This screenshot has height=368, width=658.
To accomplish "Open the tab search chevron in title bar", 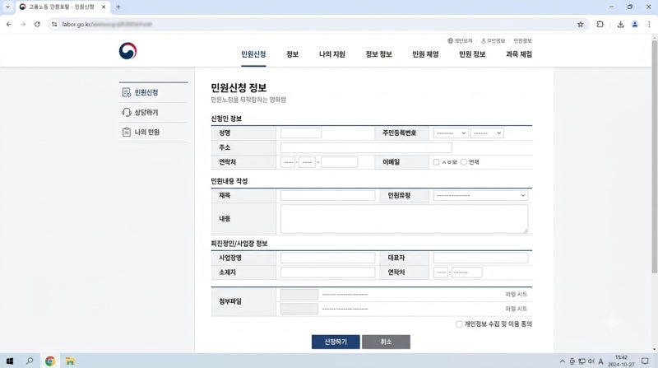I will tap(7, 7).
